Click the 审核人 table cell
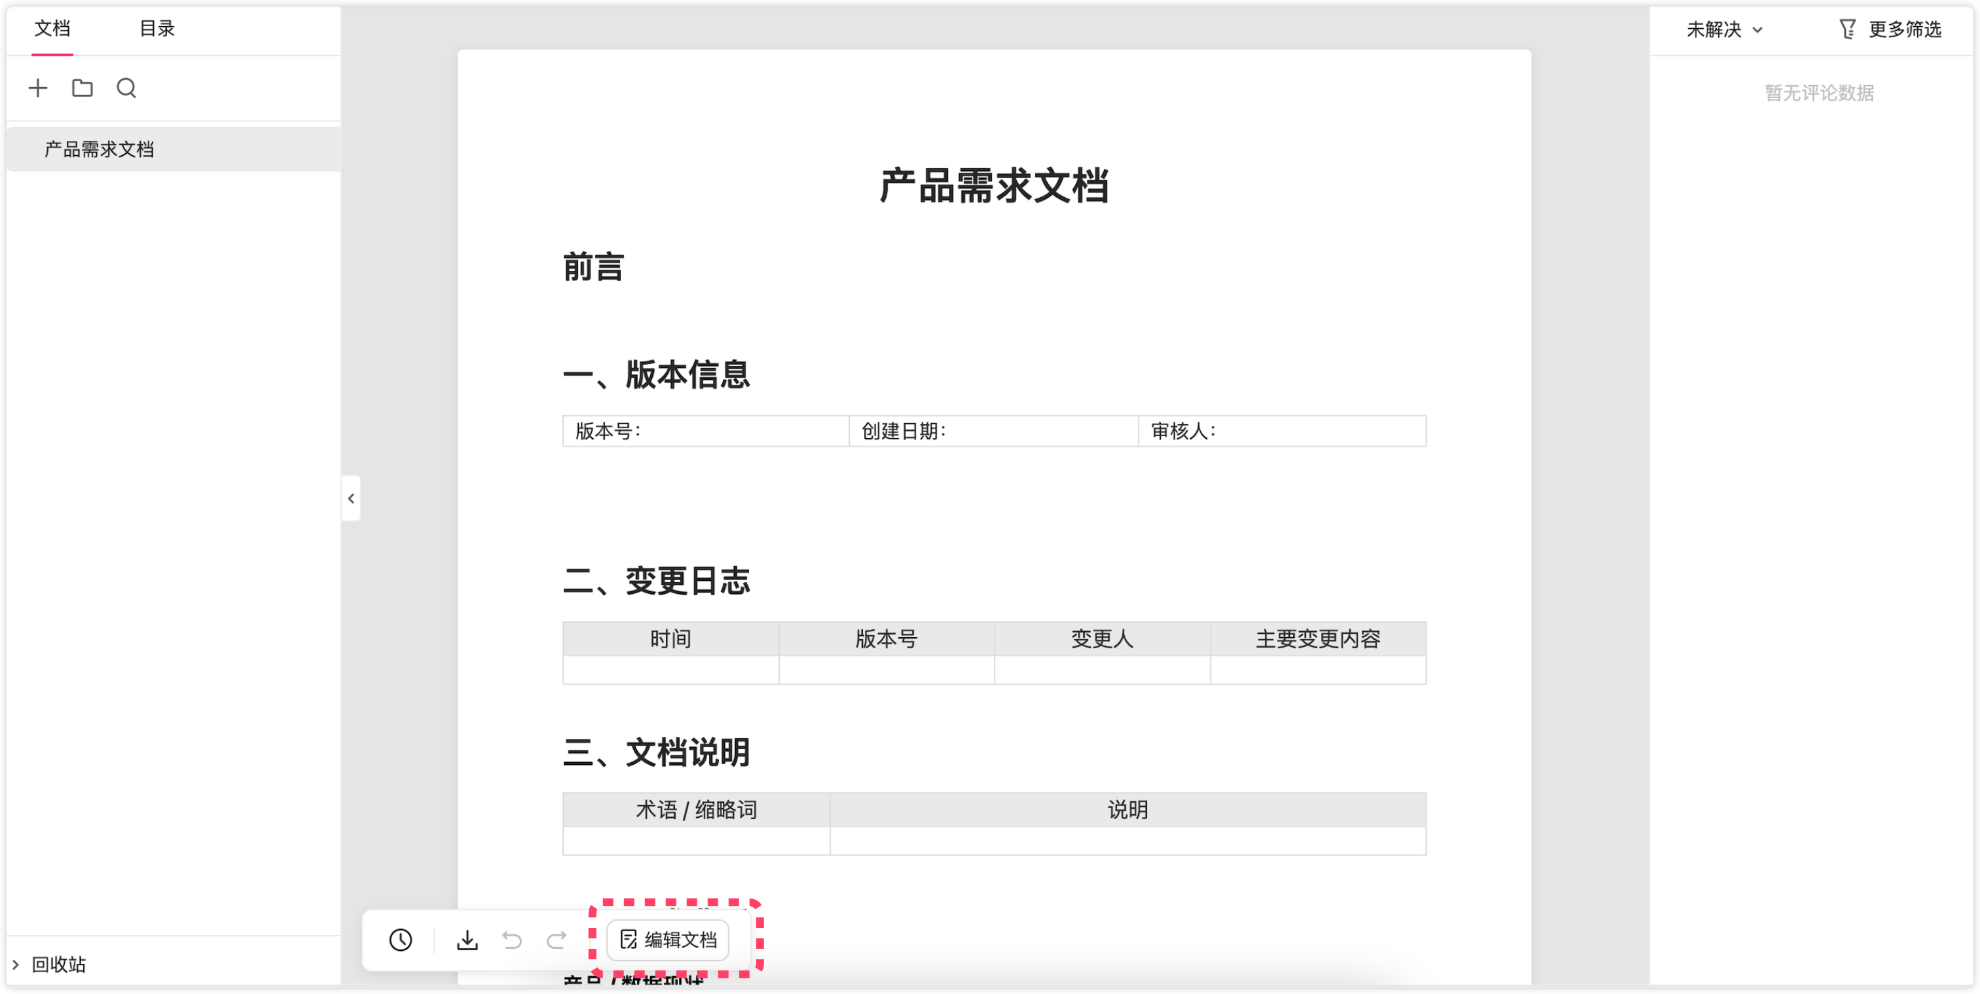1980x994 pixels. tap(1281, 432)
